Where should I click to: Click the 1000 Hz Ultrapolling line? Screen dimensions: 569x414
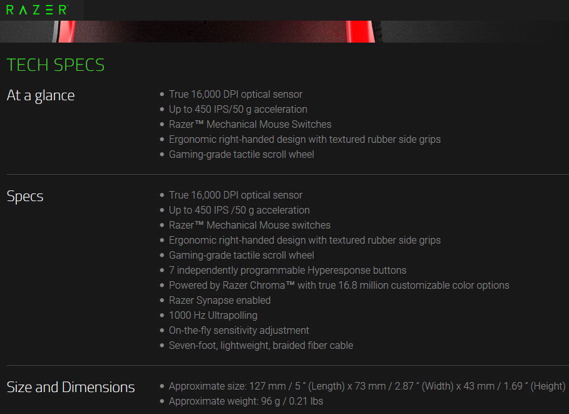pos(213,316)
